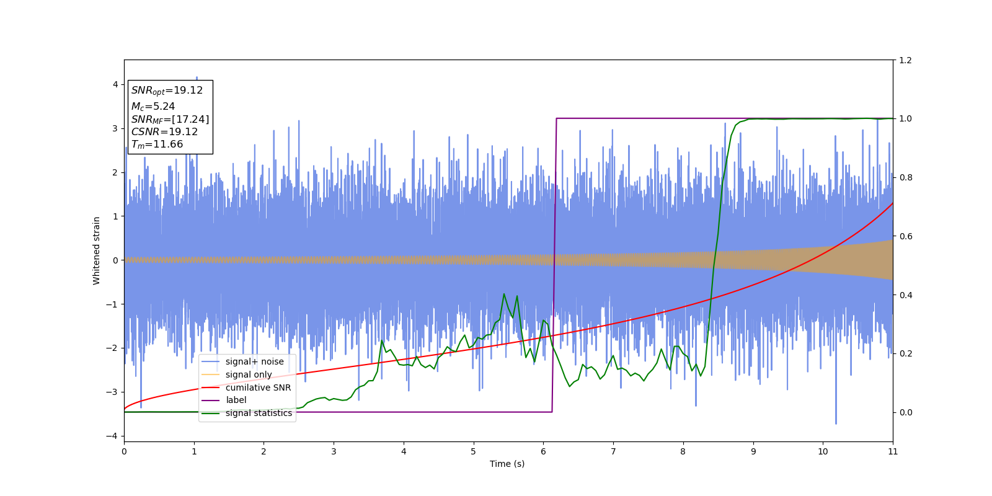
Task: Click the right-axis tick label 1.2
Action: pyautogui.click(x=905, y=60)
